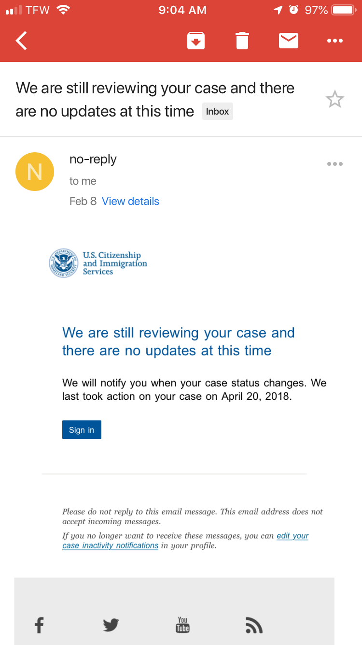
Task: Expand View details for the sender
Action: (130, 201)
